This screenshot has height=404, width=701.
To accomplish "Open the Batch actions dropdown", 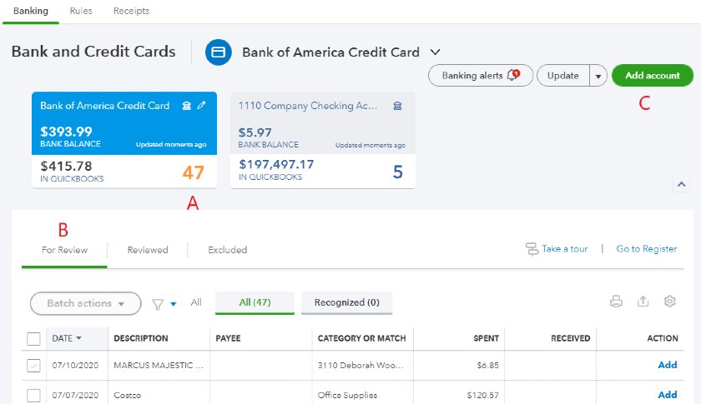I will coord(85,303).
